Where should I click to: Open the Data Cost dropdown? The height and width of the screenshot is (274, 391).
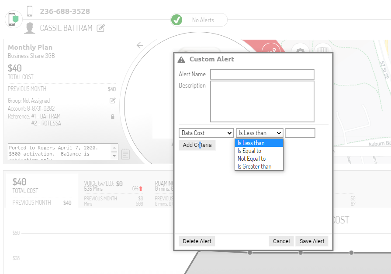pos(206,133)
